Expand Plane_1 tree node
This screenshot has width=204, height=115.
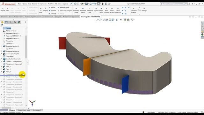pos(1,66)
